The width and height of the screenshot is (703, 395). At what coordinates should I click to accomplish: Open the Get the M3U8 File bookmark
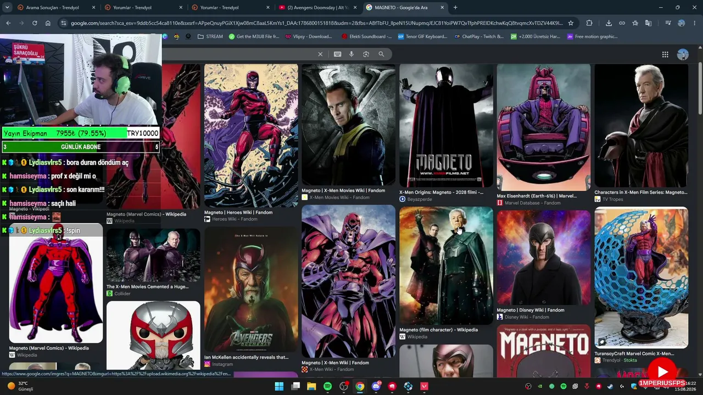coord(254,37)
